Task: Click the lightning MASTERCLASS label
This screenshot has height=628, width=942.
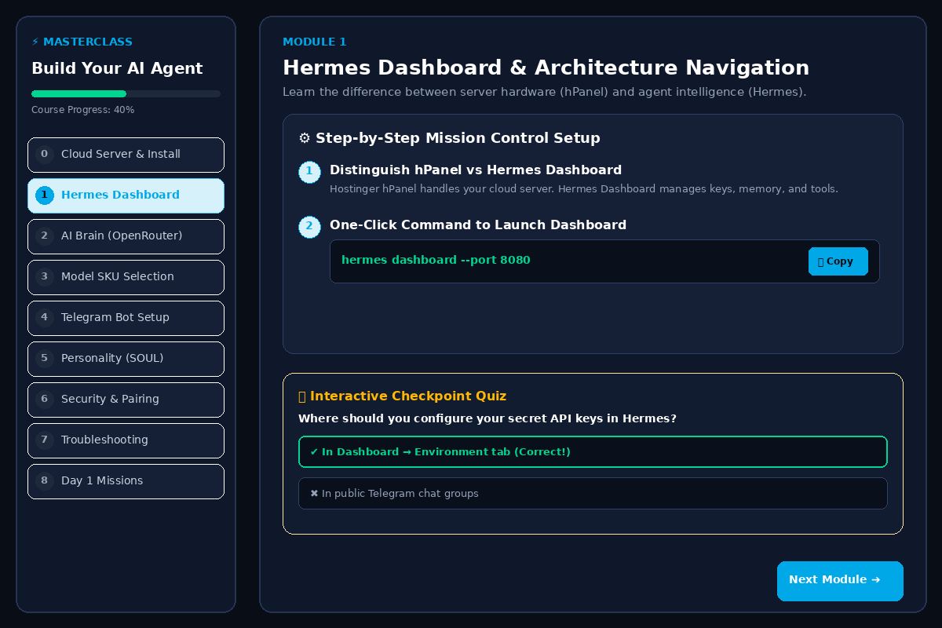Action: 82,42
